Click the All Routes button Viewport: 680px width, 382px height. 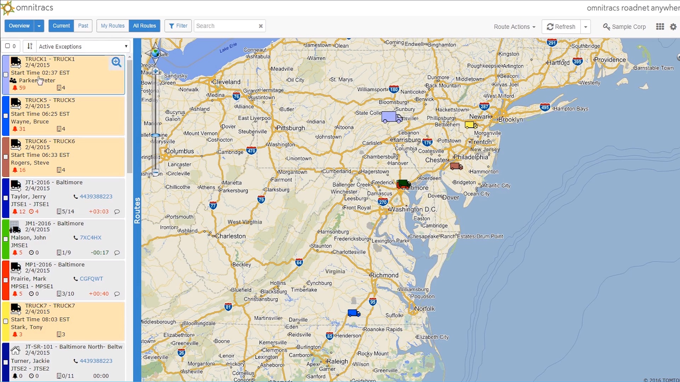pos(144,26)
